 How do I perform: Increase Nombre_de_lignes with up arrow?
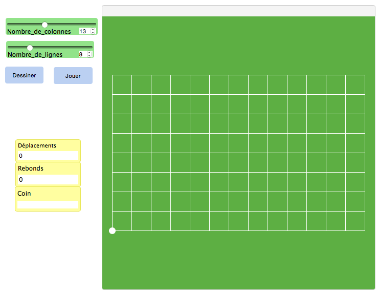(x=90, y=52)
